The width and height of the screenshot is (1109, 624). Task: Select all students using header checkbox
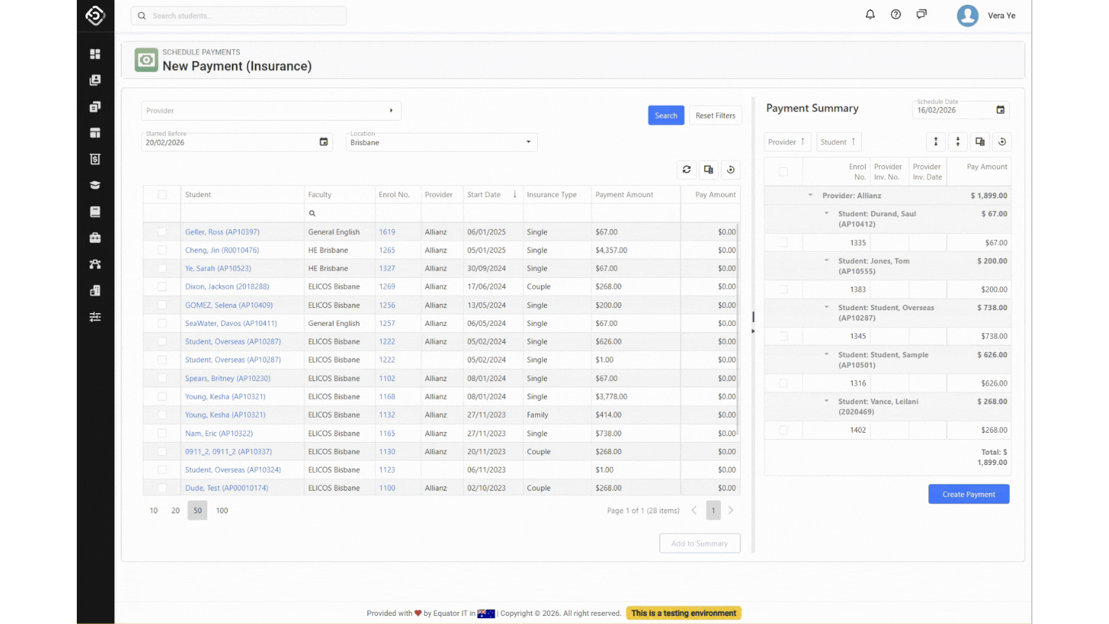pyautogui.click(x=162, y=195)
